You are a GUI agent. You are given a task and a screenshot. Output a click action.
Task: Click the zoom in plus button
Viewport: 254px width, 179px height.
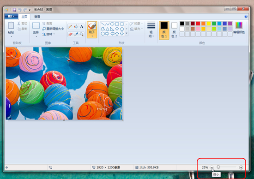[x=241, y=167]
